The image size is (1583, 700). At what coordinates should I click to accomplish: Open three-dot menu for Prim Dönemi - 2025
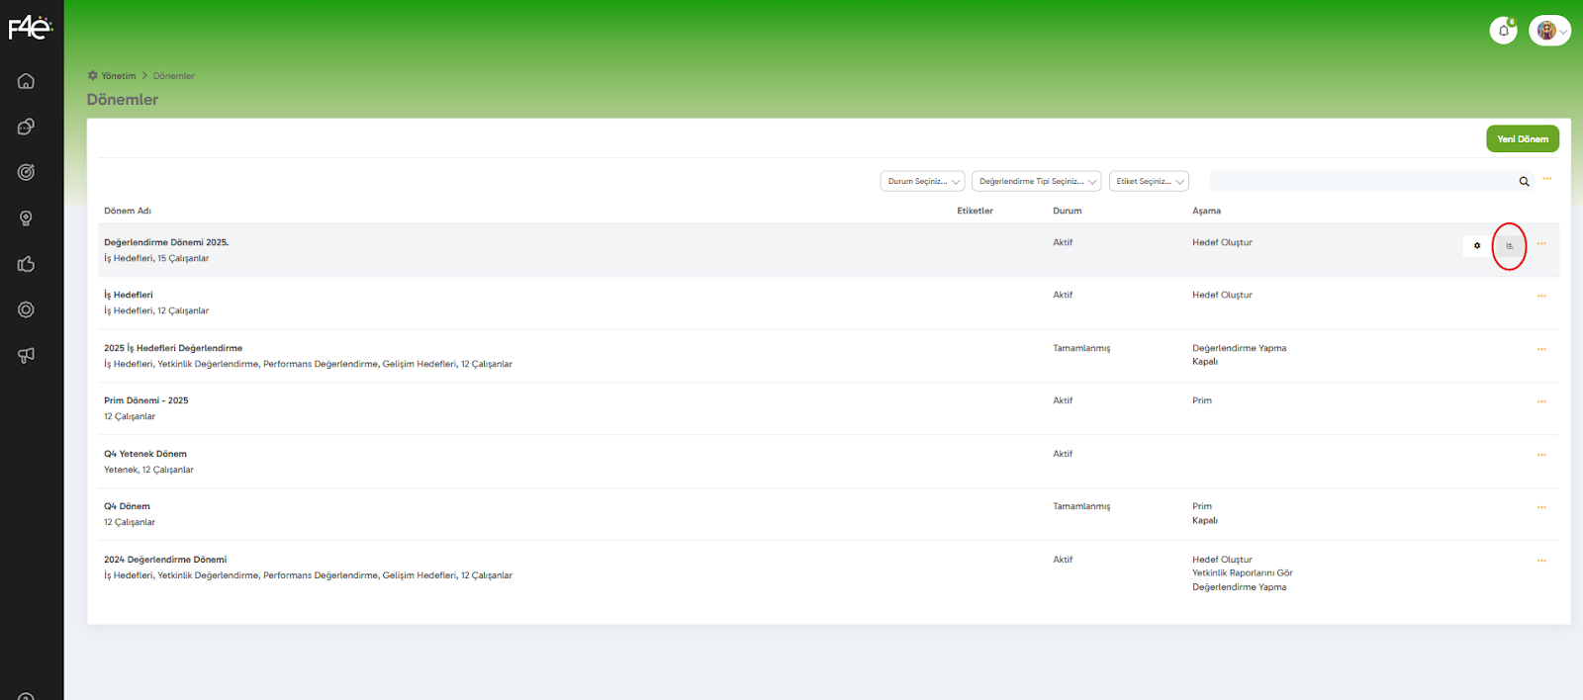[1541, 401]
